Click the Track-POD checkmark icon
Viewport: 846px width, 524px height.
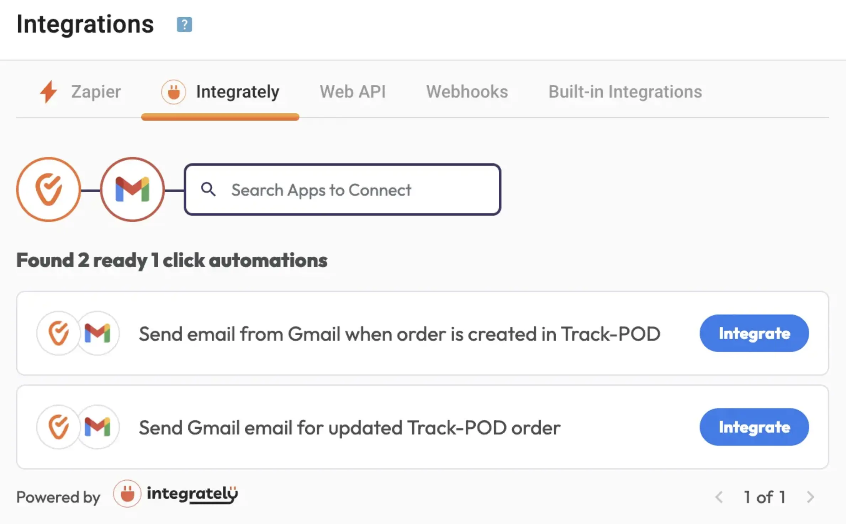click(x=48, y=189)
